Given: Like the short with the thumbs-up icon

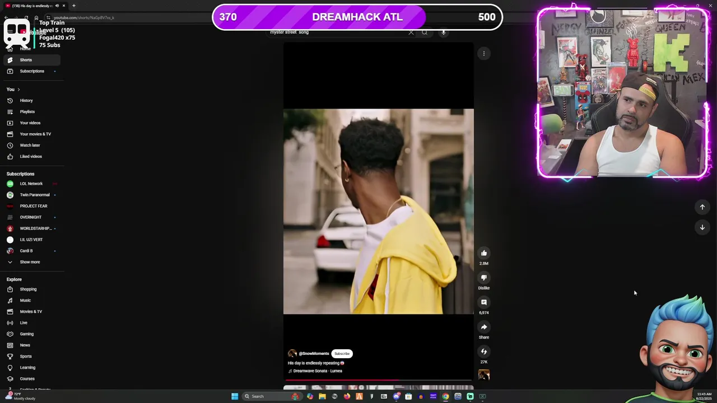Looking at the screenshot, I should 484,253.
